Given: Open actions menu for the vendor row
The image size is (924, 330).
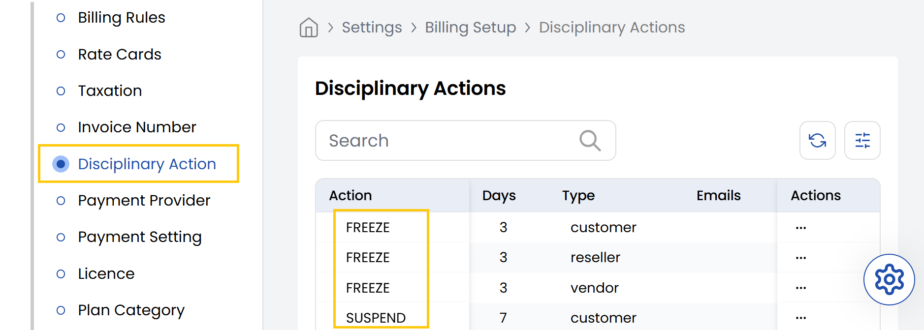Looking at the screenshot, I should point(800,288).
